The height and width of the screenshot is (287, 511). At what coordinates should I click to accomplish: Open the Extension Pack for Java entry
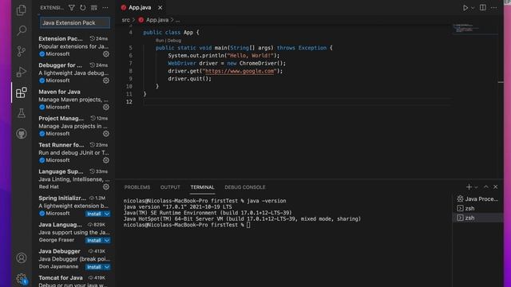click(74, 46)
